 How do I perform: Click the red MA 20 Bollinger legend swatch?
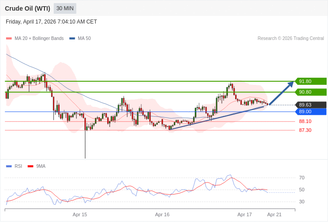click(9, 39)
